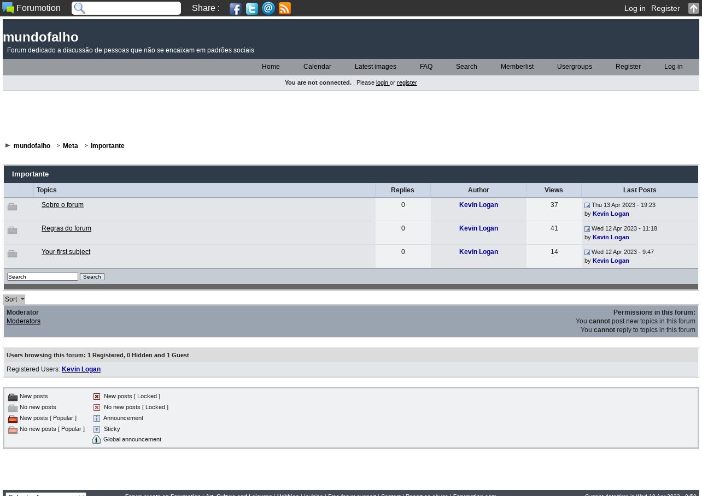Viewport: 702px width, 496px height.
Task: Click the forum search text field
Action: 42,277
